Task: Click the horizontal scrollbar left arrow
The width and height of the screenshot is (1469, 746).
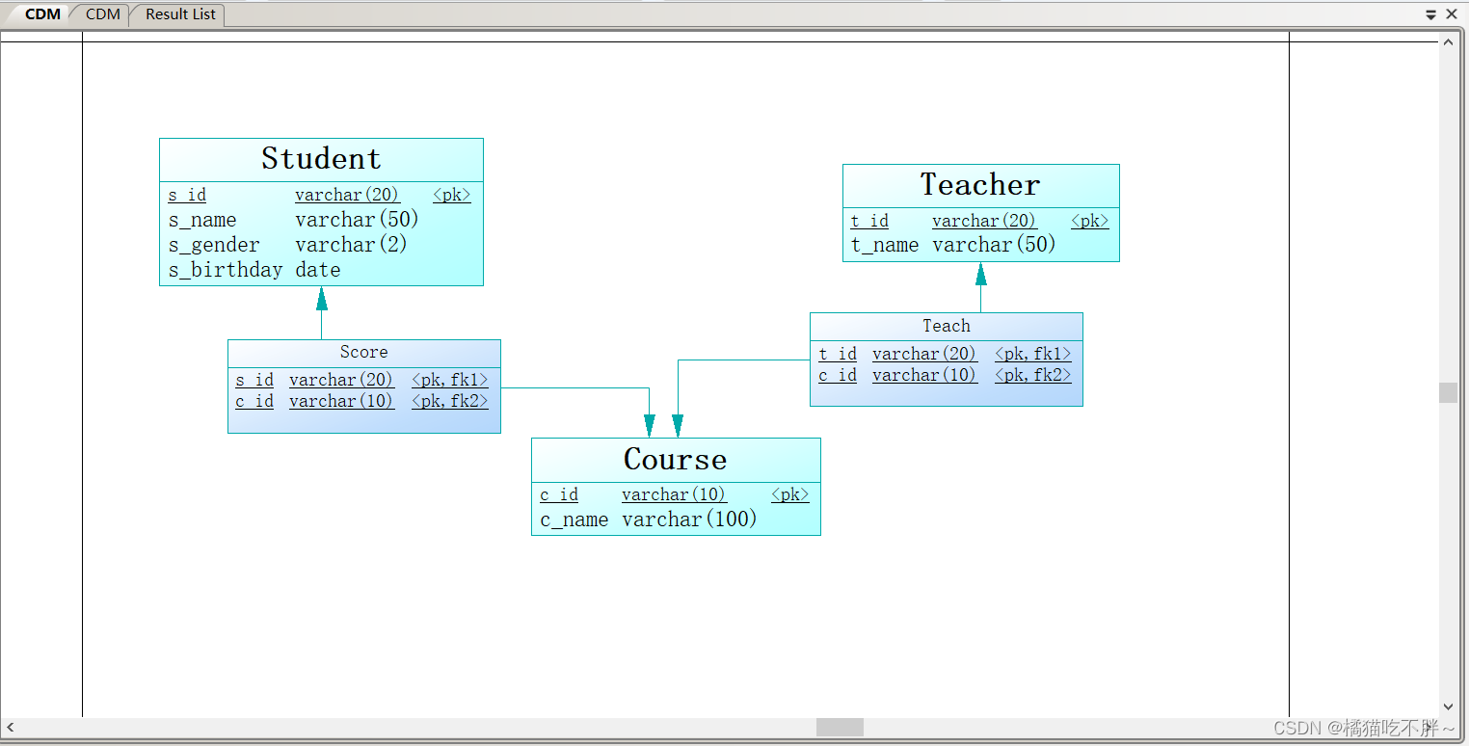Action: [x=11, y=727]
